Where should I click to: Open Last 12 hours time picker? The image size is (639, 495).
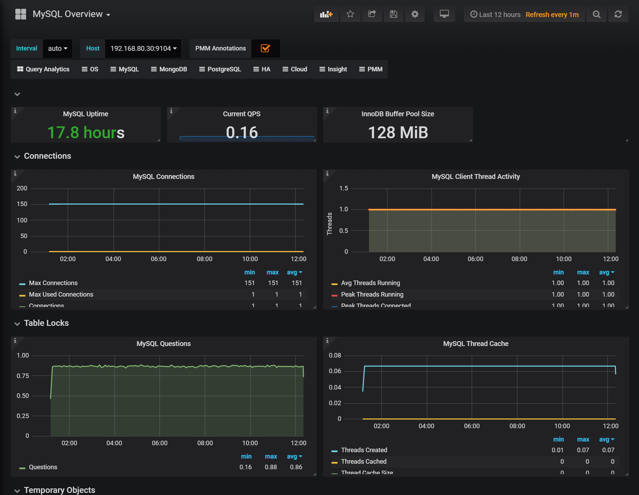tap(495, 15)
